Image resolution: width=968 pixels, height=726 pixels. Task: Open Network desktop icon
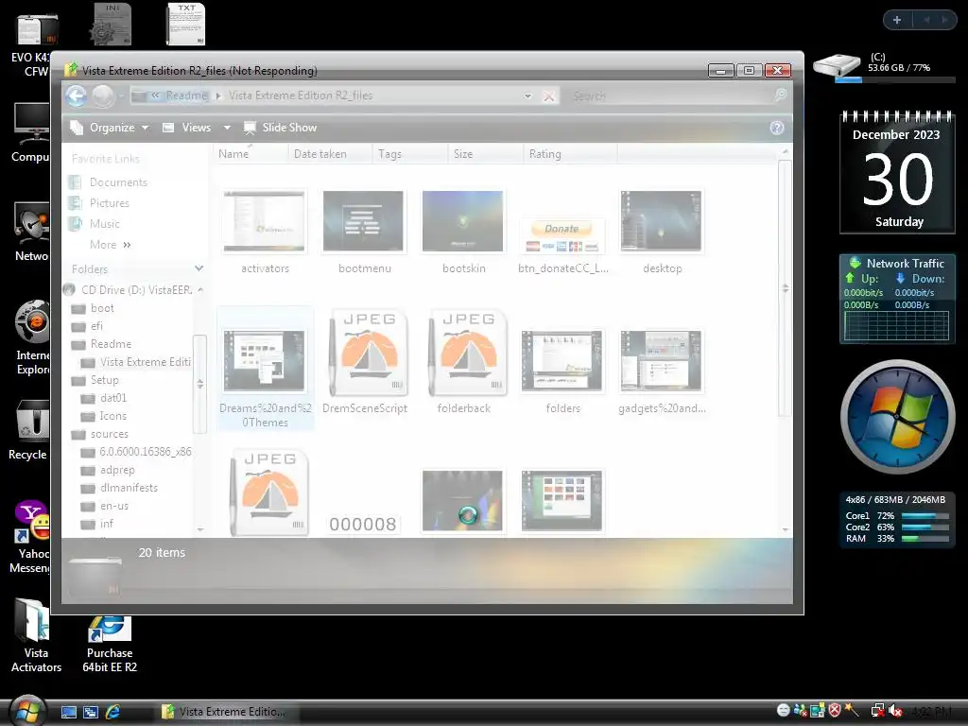31,233
